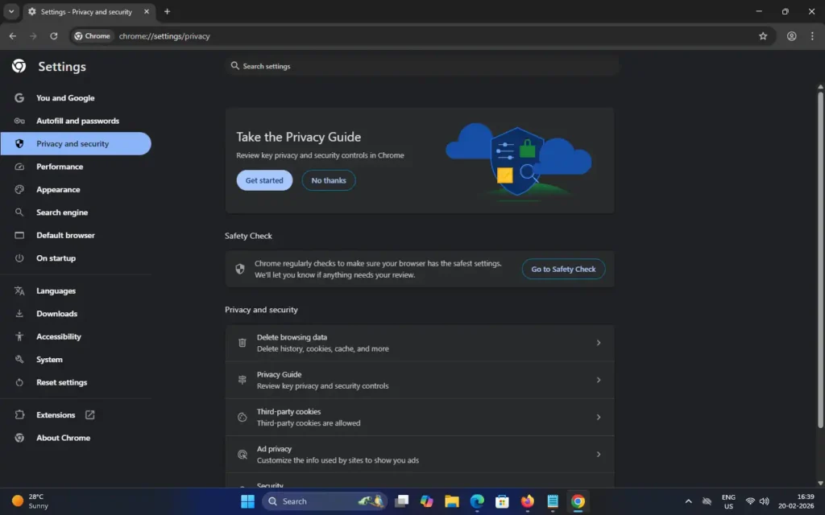The height and width of the screenshot is (515, 825).
Task: Click the Get started button
Action: coord(264,180)
